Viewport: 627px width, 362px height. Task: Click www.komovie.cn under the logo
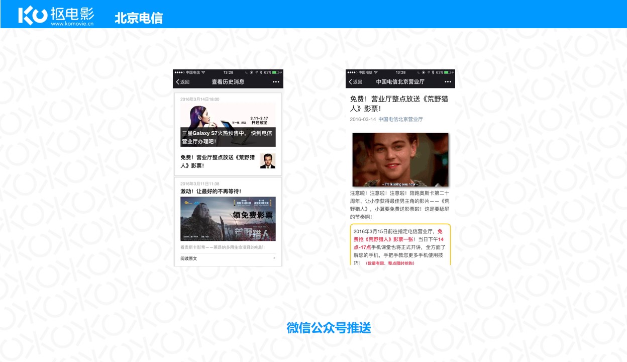(72, 24)
